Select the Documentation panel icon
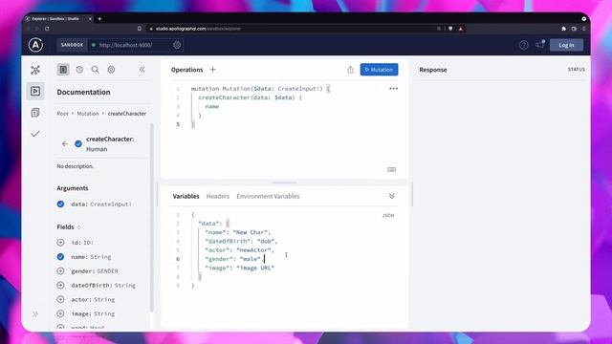 63,70
